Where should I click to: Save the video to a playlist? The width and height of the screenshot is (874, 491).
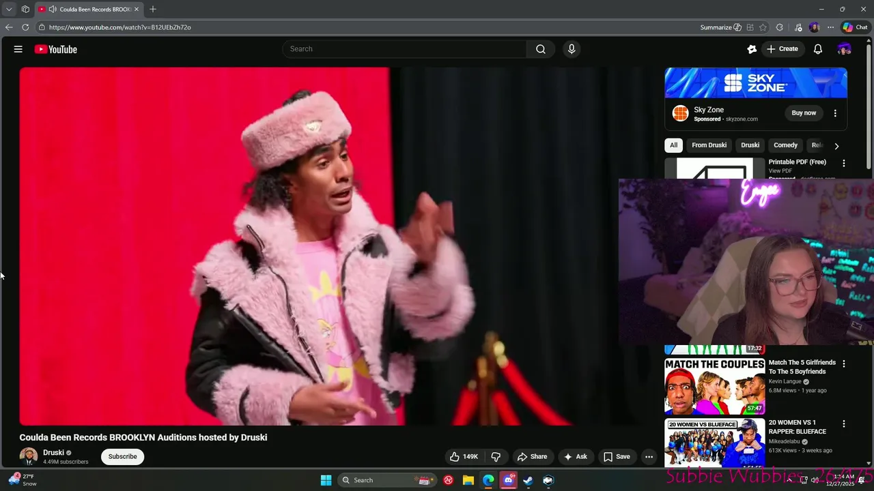click(617, 457)
